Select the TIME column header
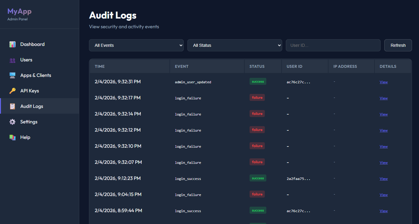This screenshot has height=224, width=419. (x=100, y=66)
